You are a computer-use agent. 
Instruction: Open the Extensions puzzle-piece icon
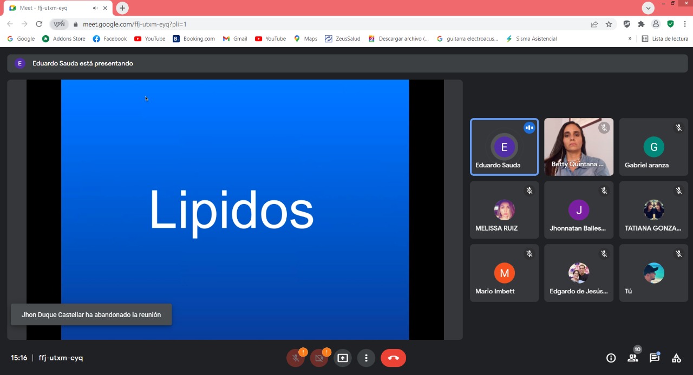(x=642, y=24)
